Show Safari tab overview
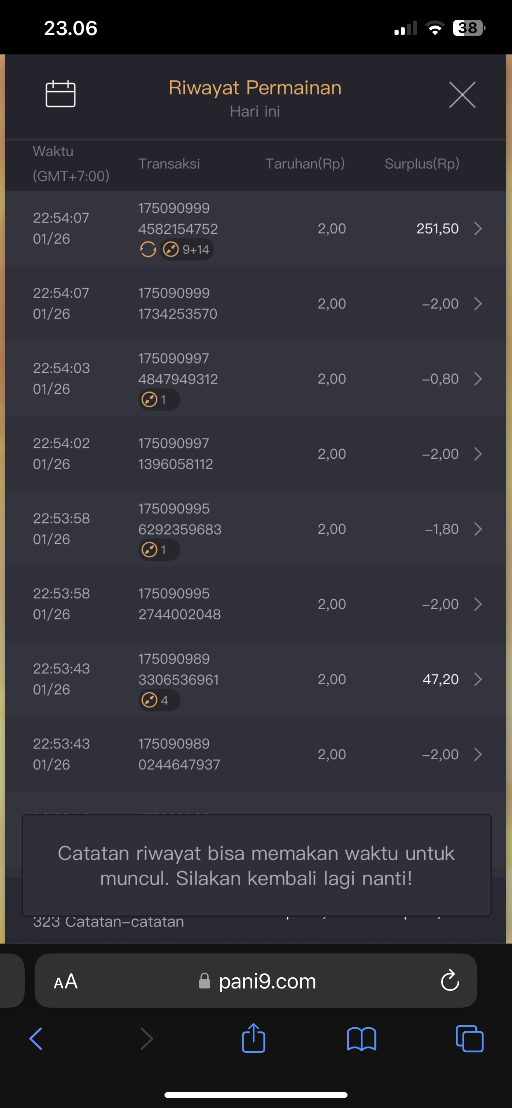This screenshot has width=512, height=1108. coord(470,1039)
